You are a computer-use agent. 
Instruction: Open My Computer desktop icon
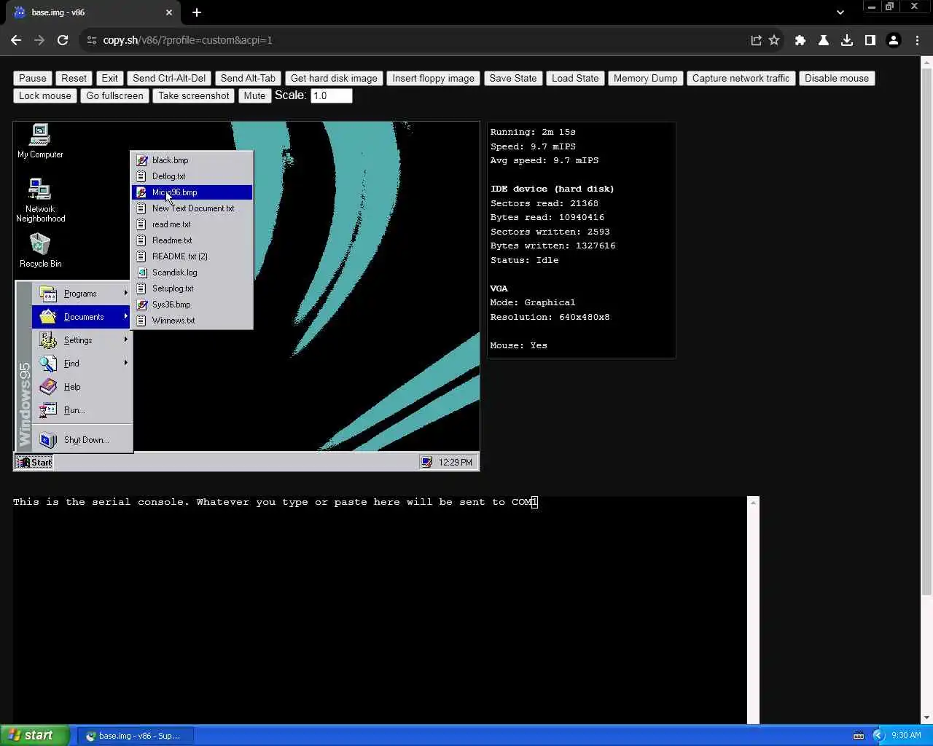40,141
